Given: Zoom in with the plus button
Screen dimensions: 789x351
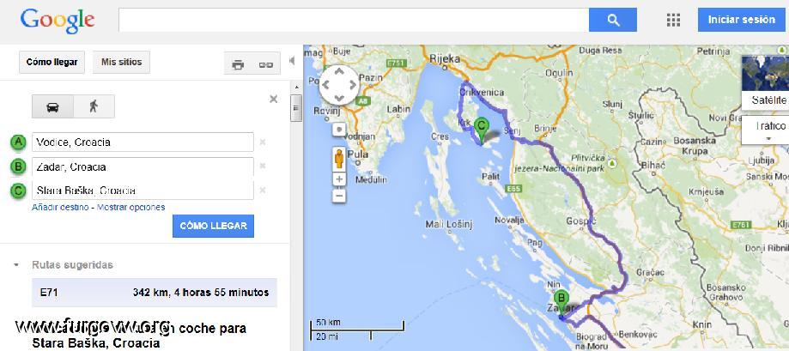Looking at the screenshot, I should pos(340,179).
